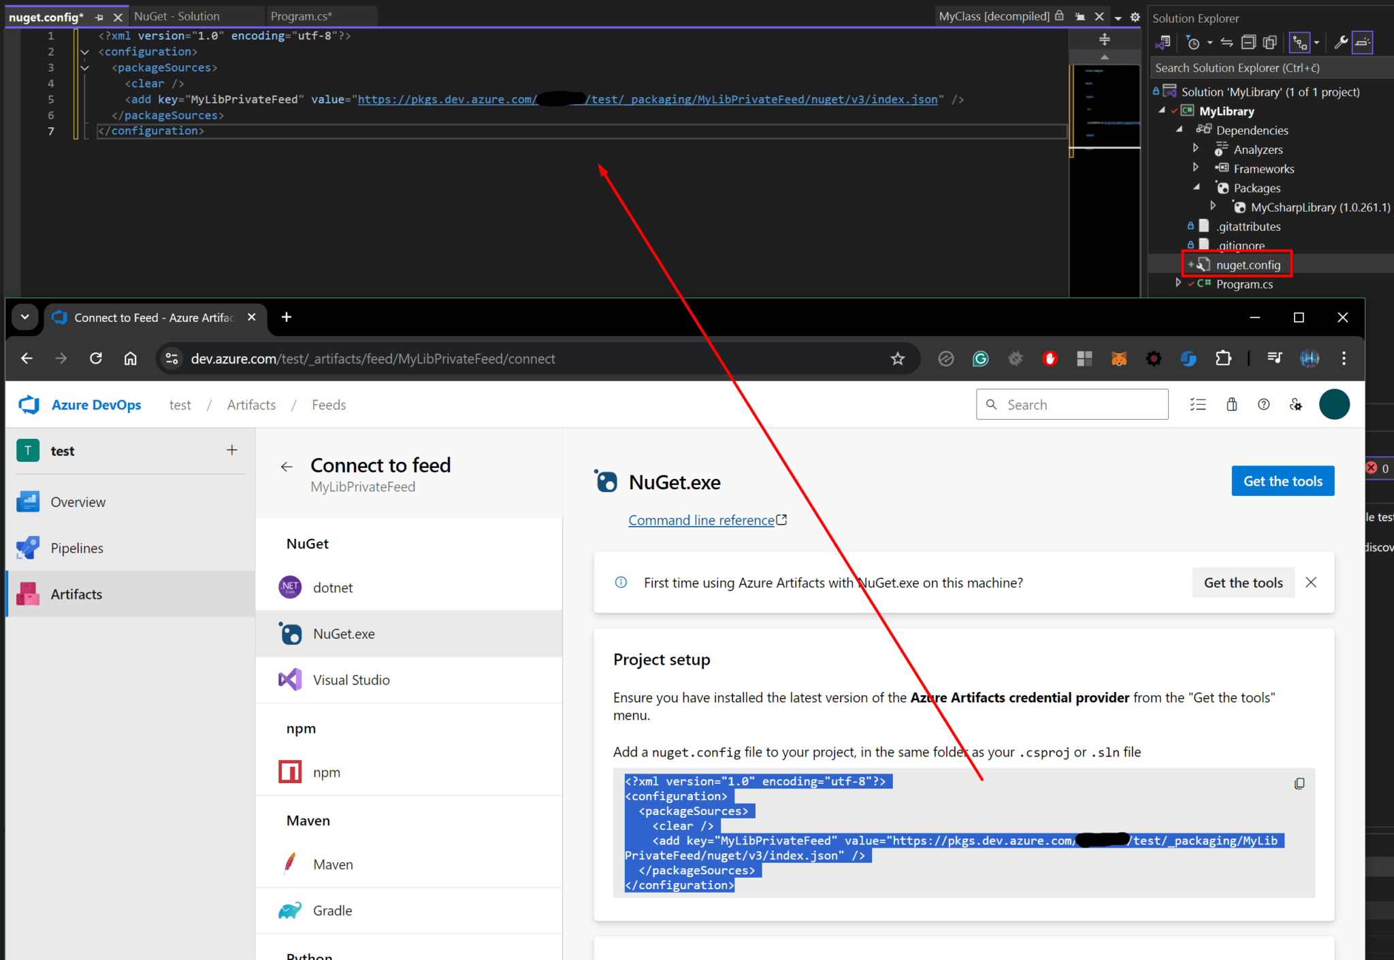1394x960 pixels.
Task: Select NuGet.exe in the Connect to feed list
Action: 344,633
